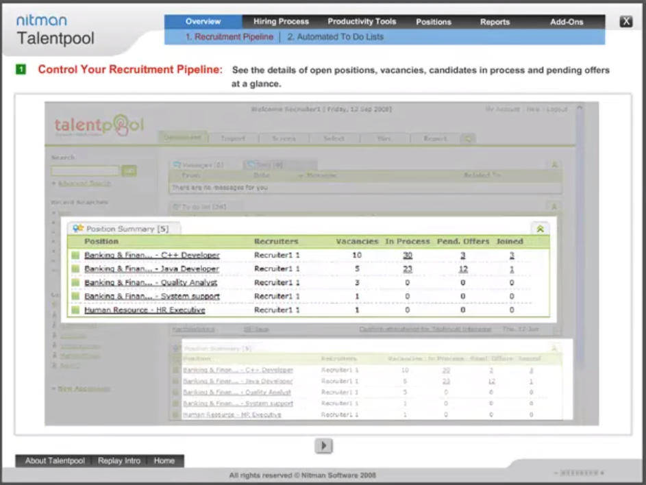
Task: Click the green square beside Java Developer
Action: (x=75, y=269)
